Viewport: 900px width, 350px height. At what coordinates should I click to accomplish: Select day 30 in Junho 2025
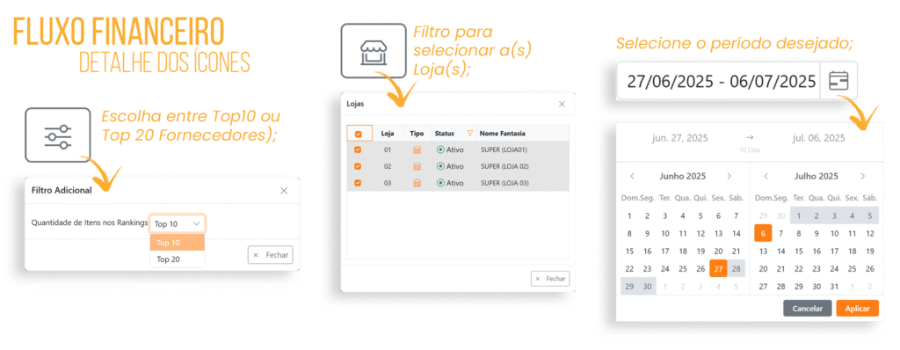(648, 286)
